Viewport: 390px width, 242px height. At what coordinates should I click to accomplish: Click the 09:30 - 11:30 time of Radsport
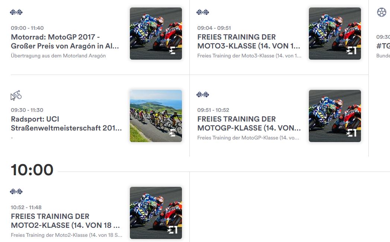click(27, 110)
